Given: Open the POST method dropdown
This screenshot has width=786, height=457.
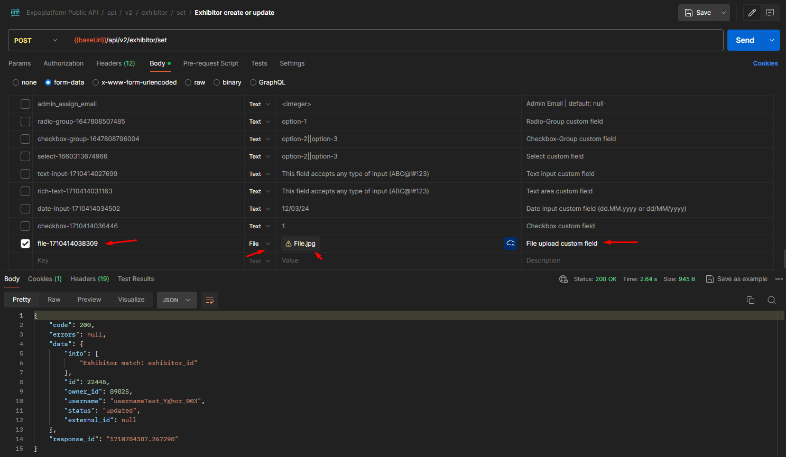Looking at the screenshot, I should pos(36,40).
